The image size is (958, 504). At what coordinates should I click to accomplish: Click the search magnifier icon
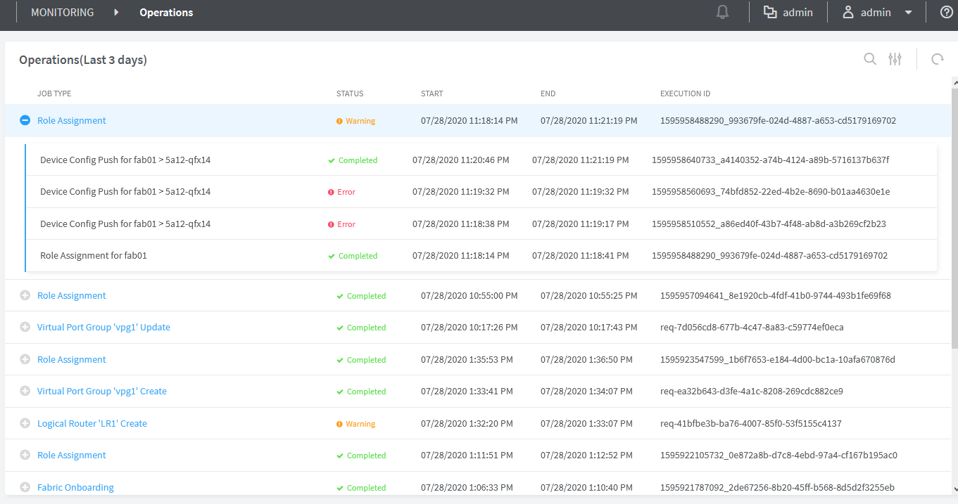tap(870, 60)
